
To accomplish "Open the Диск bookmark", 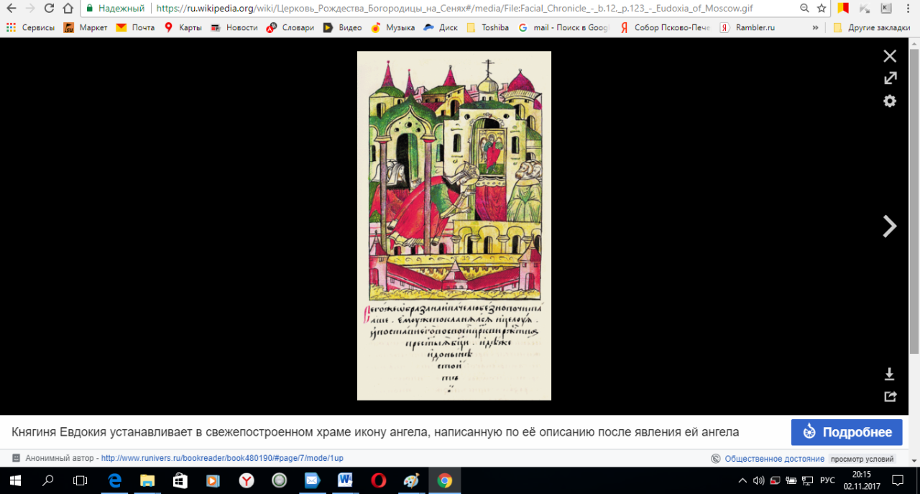I will (x=440, y=27).
